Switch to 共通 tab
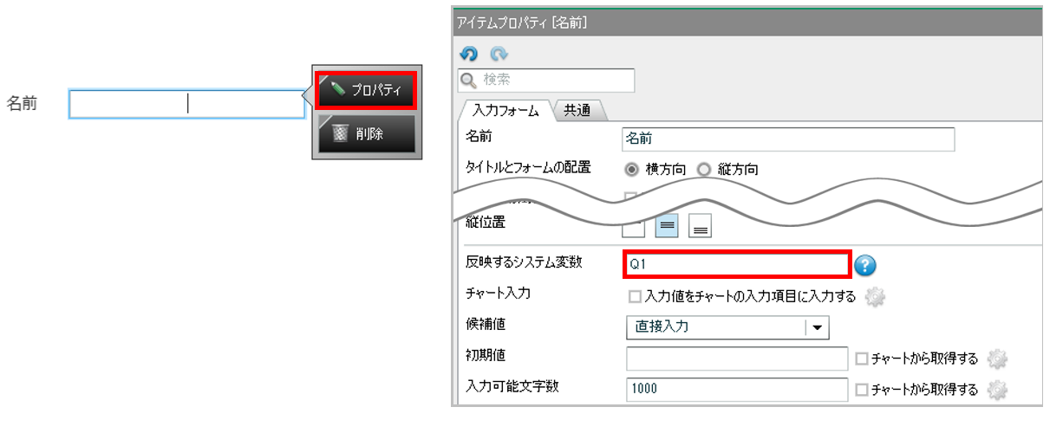1050x433 pixels. (578, 110)
